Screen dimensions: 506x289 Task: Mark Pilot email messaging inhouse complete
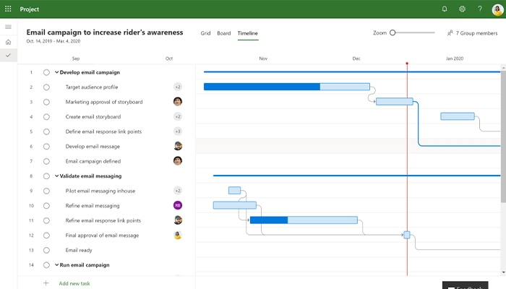[x=46, y=191]
